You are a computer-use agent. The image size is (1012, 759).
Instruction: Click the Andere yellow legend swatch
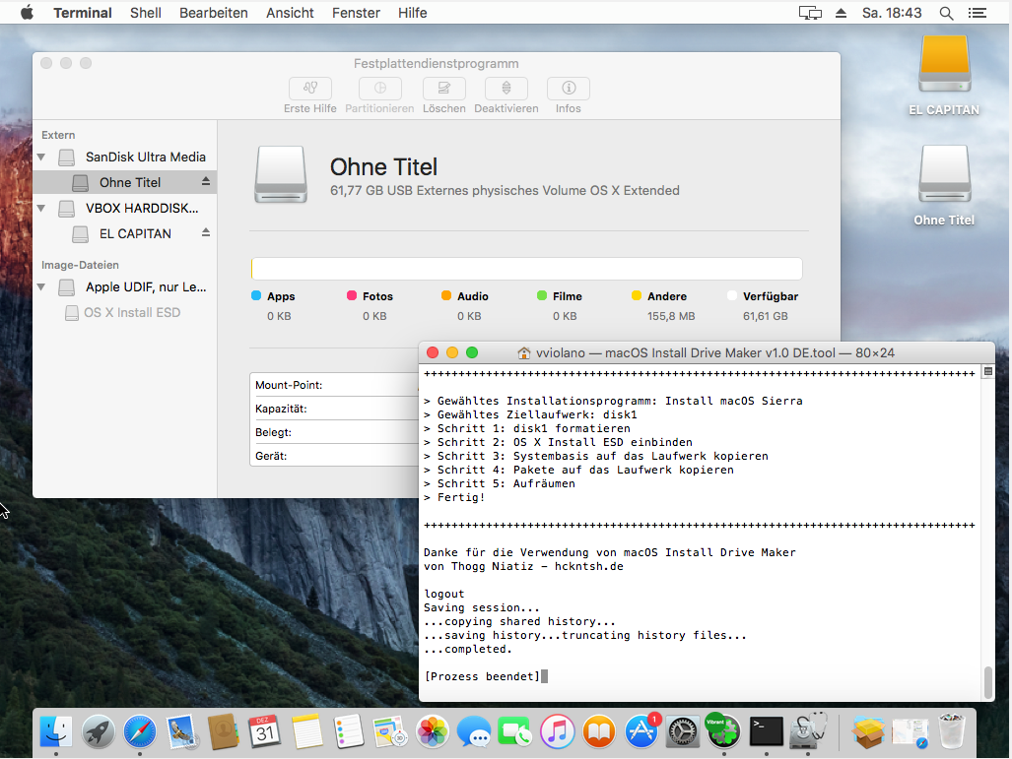[x=637, y=295]
